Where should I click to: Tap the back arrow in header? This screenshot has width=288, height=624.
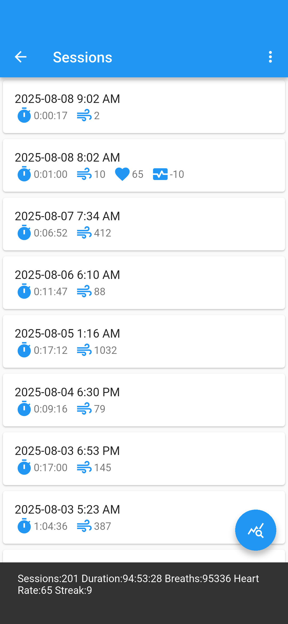(21, 57)
